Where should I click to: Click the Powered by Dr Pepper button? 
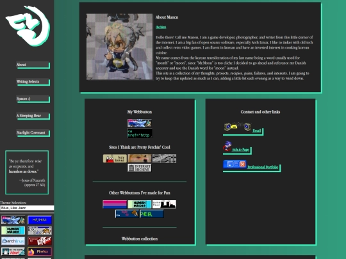[x=40, y=241]
